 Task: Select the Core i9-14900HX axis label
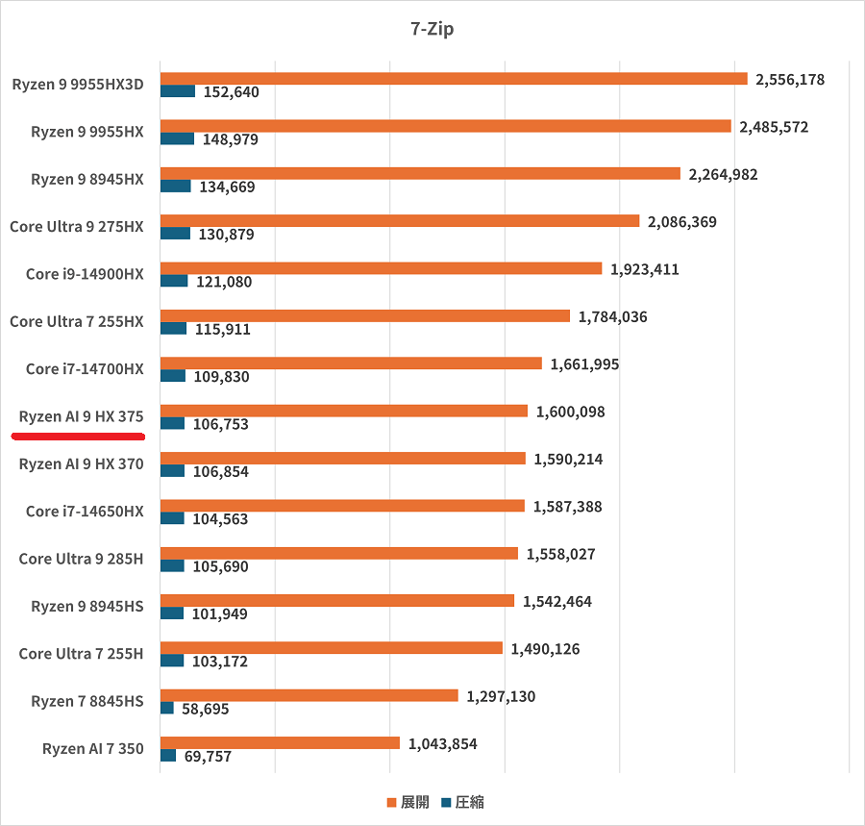pos(85,274)
